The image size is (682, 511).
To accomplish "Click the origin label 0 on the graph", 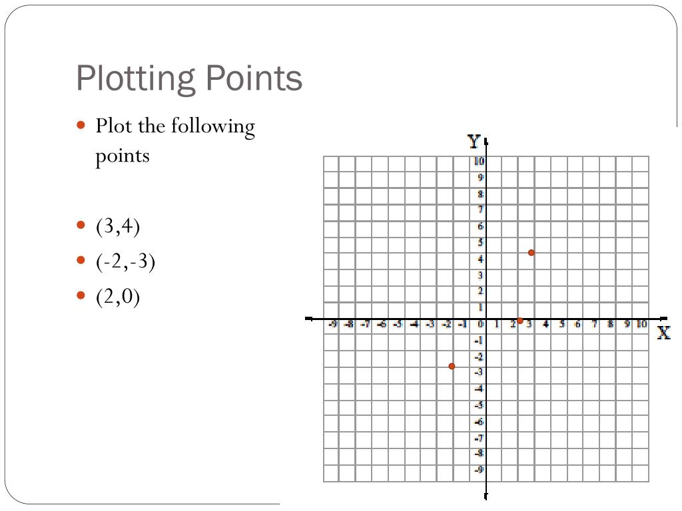I will pyautogui.click(x=480, y=324).
